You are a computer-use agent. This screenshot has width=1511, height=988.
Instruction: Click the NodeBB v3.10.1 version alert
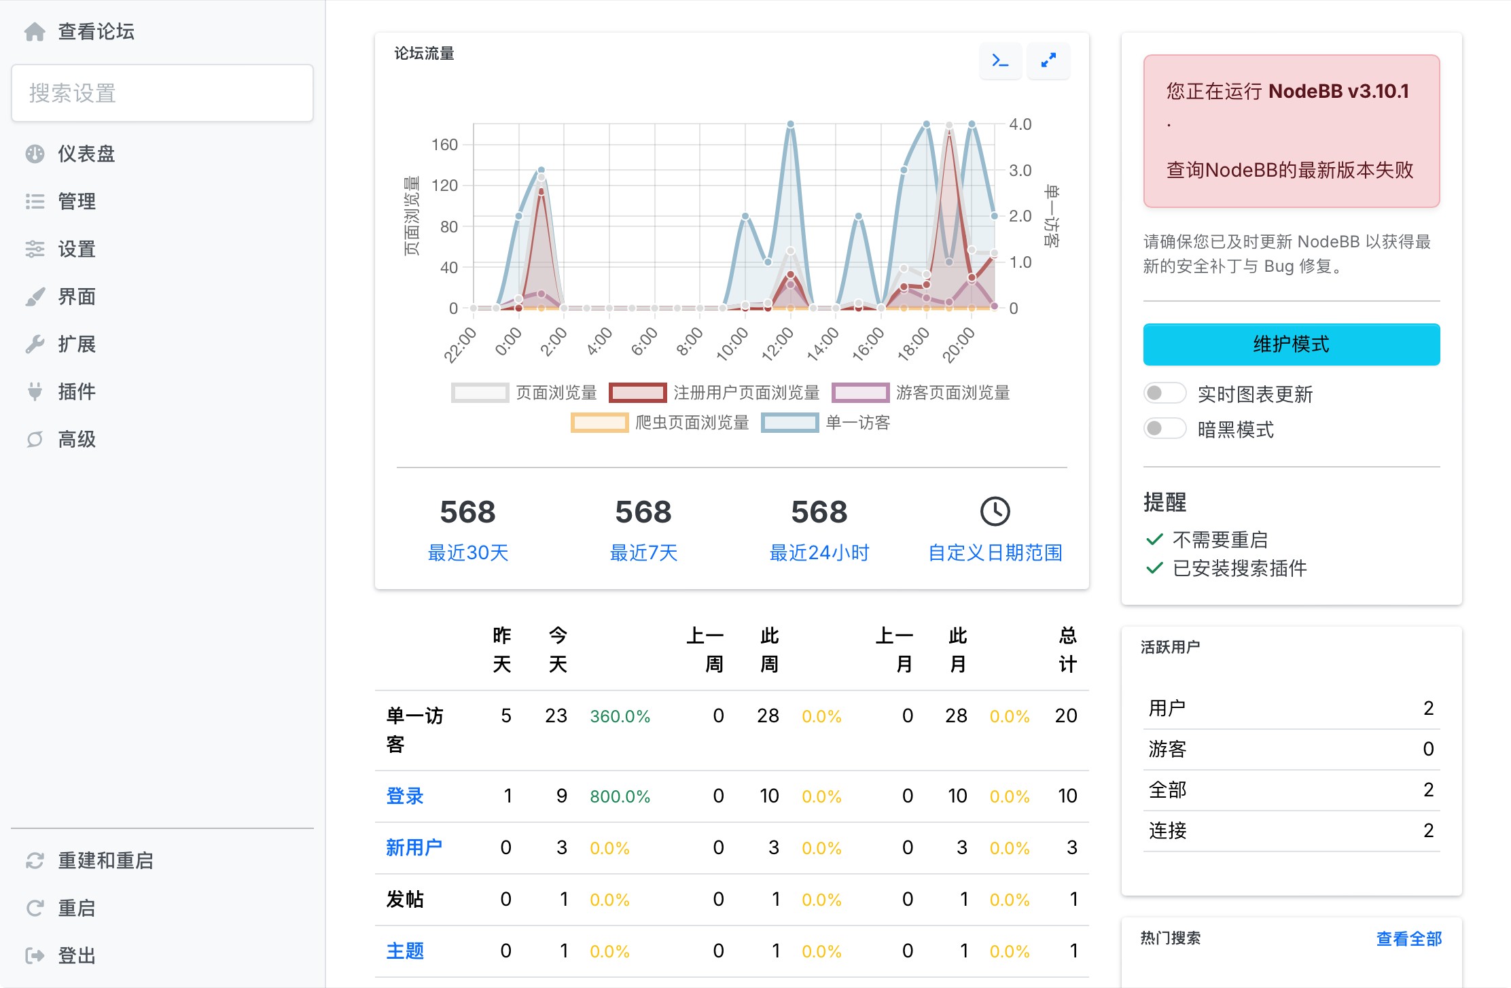[x=1292, y=131]
